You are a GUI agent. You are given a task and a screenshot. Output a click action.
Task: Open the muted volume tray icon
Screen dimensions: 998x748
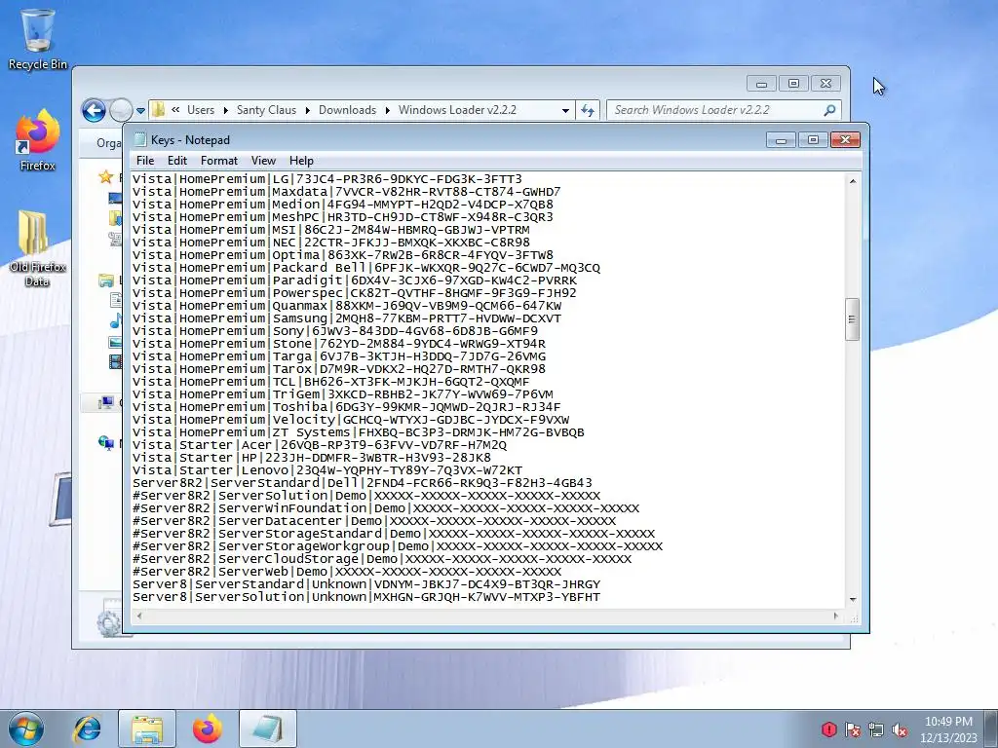pos(900,729)
